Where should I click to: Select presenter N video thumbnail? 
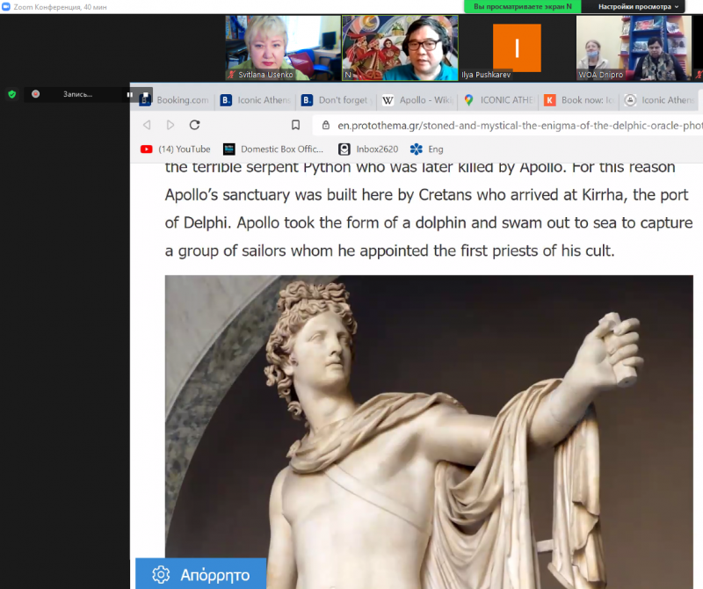(x=401, y=48)
